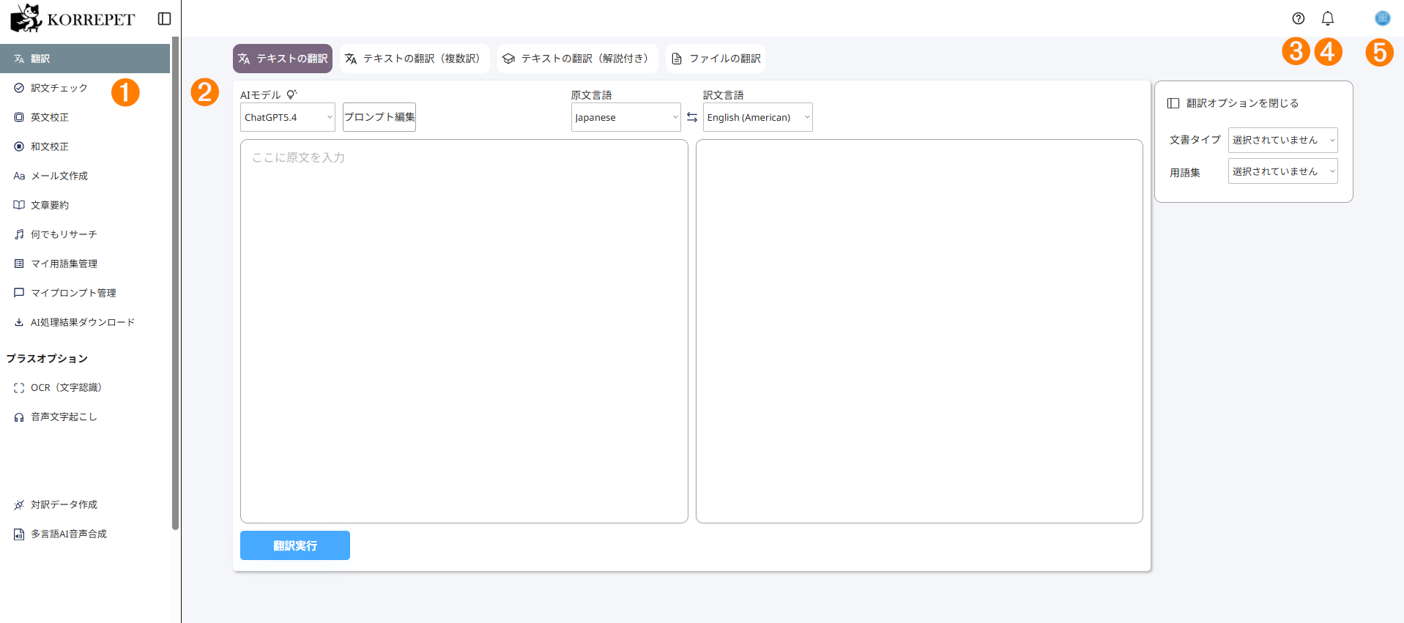Open the source language dropdown Japanese
This screenshot has width=1404, height=623.
click(x=626, y=117)
